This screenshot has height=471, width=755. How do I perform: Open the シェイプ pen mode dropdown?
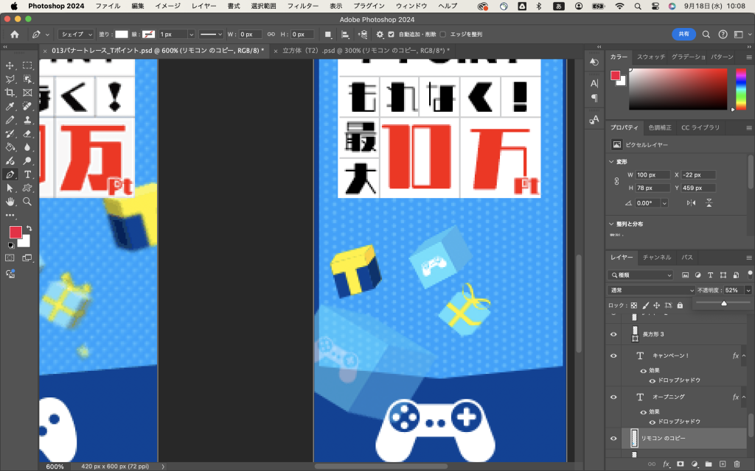(77, 35)
